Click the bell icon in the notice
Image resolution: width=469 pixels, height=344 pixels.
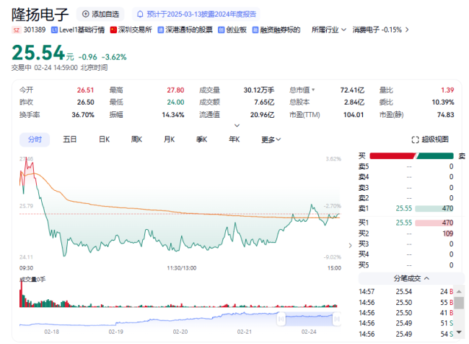click(140, 14)
